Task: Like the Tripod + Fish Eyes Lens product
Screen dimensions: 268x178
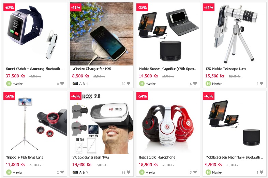Action: coord(62,172)
